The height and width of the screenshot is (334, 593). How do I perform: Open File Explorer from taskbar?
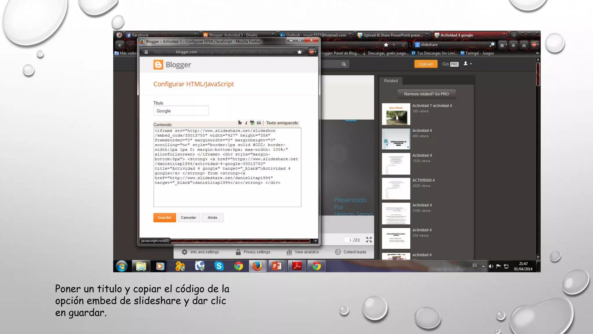click(141, 266)
